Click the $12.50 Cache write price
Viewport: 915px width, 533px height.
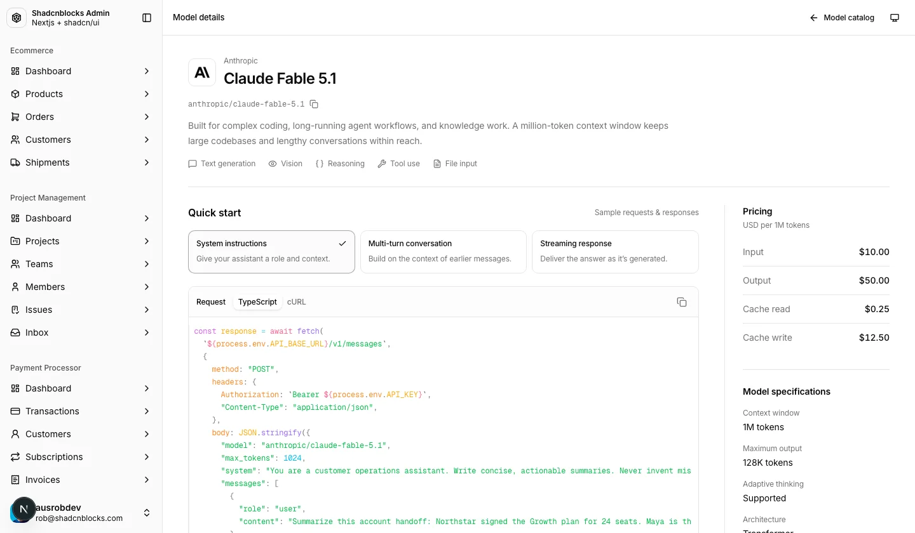pos(874,338)
